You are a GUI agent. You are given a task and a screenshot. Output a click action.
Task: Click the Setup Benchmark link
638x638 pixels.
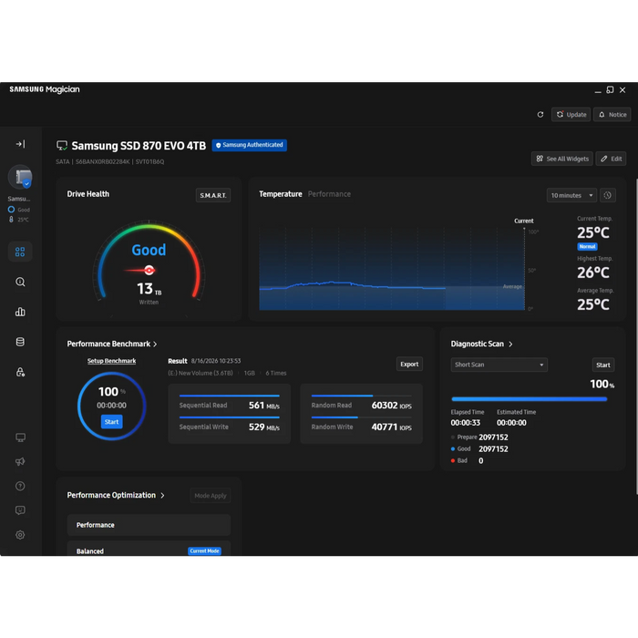point(111,361)
